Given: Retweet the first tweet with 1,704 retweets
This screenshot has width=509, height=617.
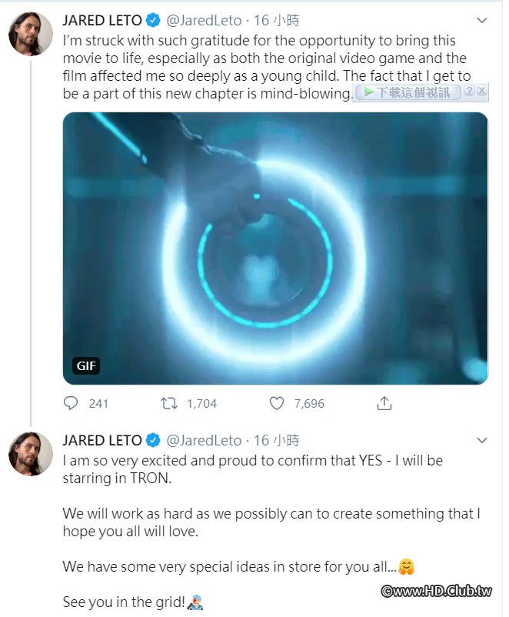Looking at the screenshot, I should pos(168,403).
